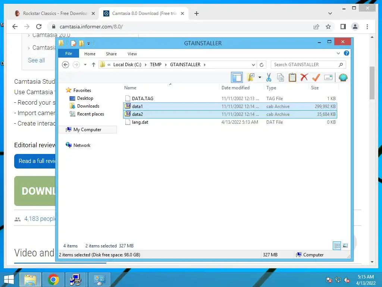Select the DATA.TAG file
Image resolution: width=382 pixels, height=287 pixels.
[230, 99]
